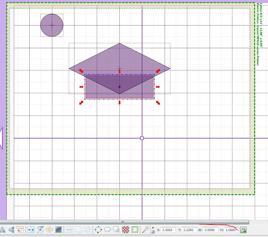Screen dimensions: 268x237
Task: Click the X position field showing 3.5065
Action: pos(168,230)
